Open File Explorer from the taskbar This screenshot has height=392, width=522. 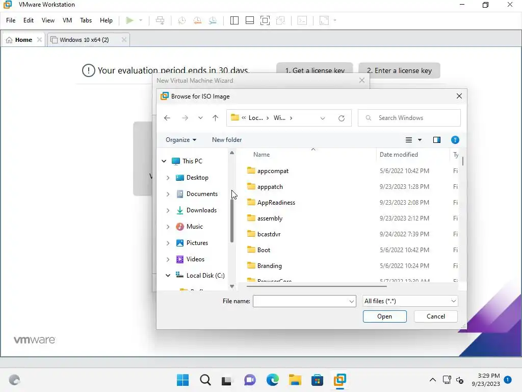(295, 380)
